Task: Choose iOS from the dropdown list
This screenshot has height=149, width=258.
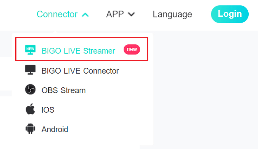Action: 48,110
